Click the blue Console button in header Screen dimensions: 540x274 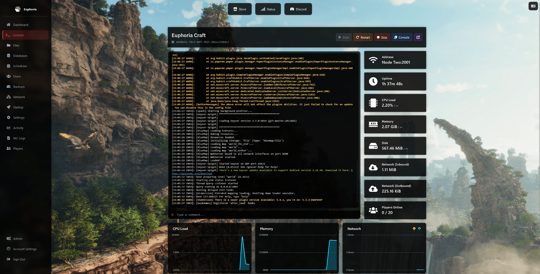(x=402, y=37)
